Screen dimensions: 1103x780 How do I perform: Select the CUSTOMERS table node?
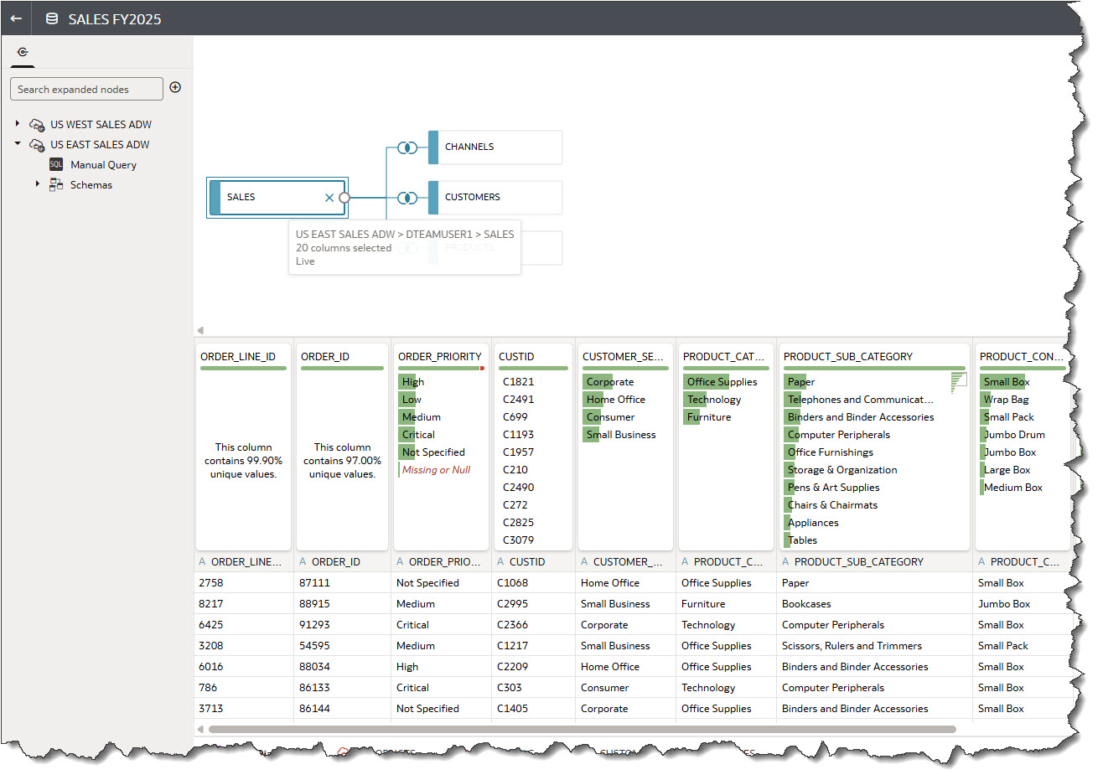[x=495, y=198]
